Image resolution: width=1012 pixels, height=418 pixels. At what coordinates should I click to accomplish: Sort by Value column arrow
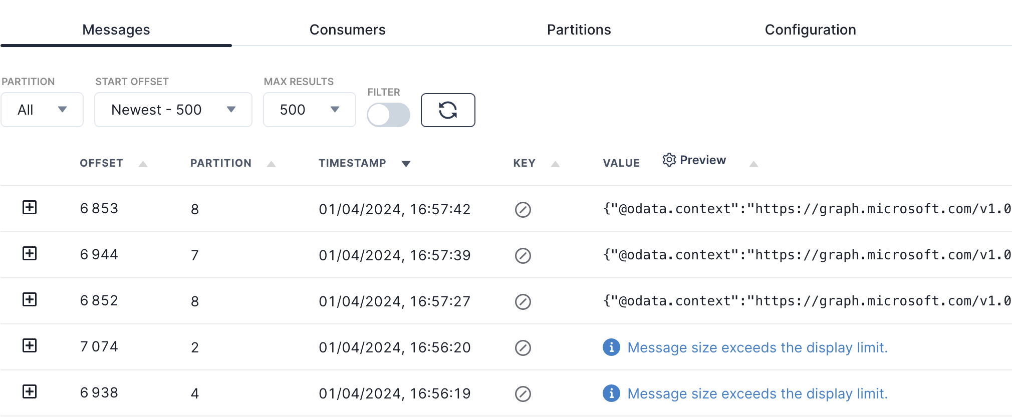click(753, 164)
